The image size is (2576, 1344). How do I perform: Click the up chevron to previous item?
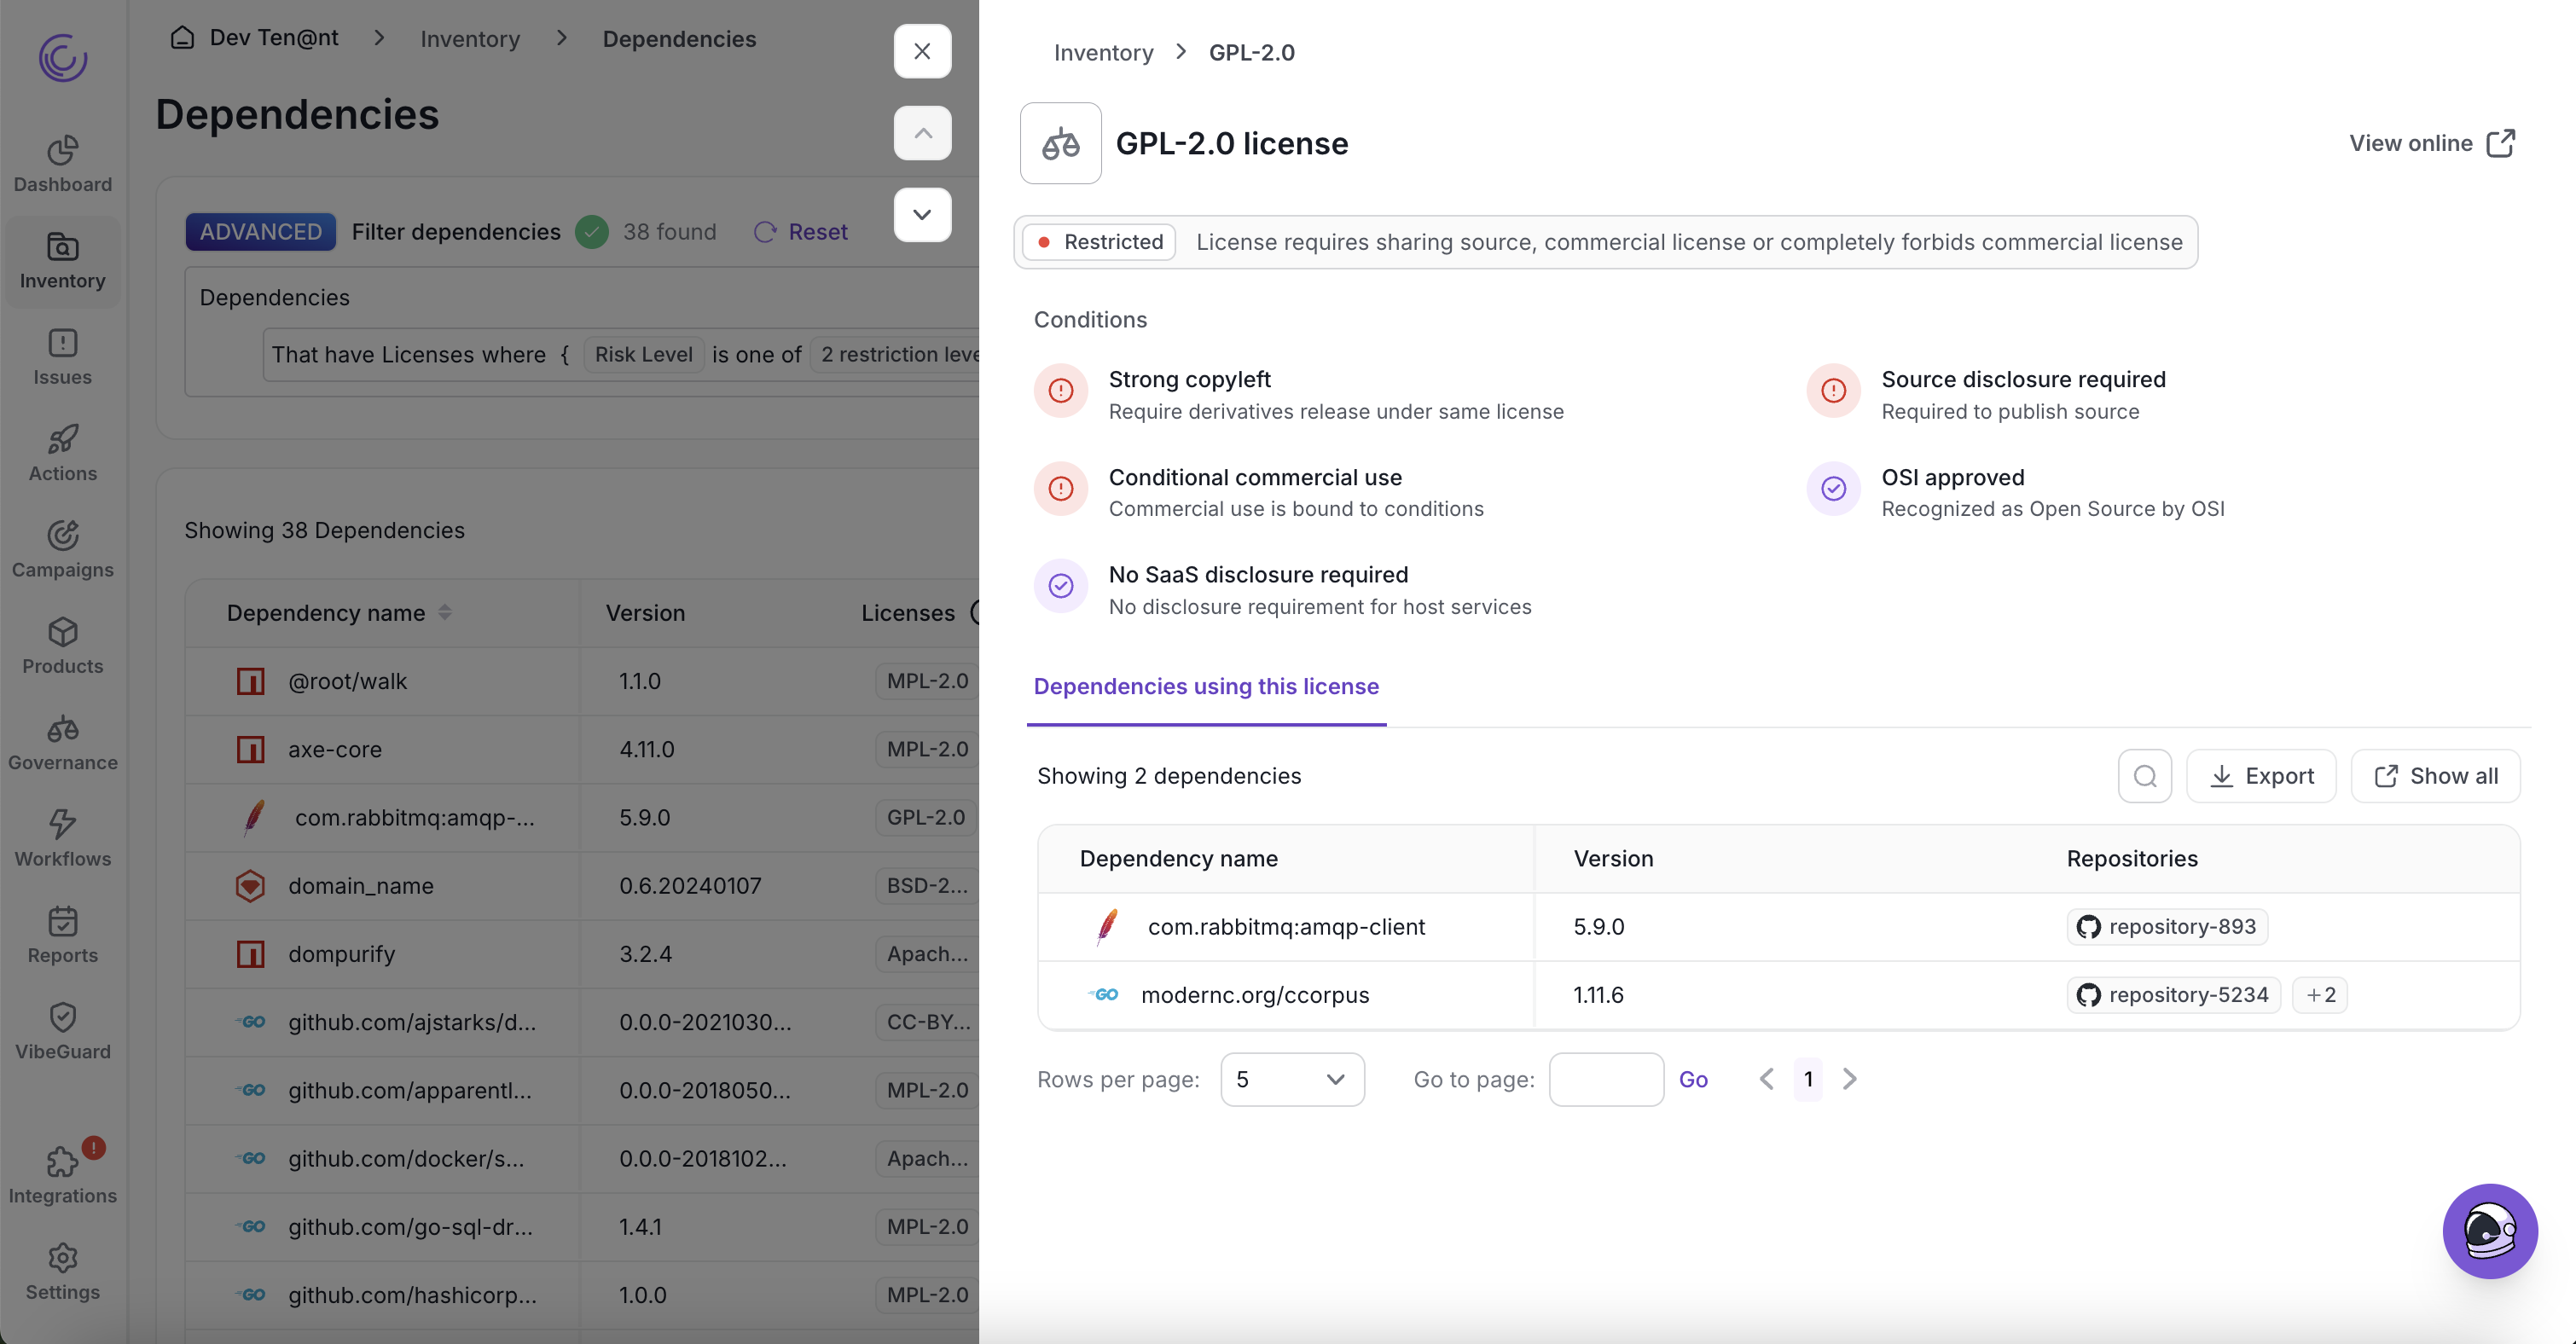click(922, 133)
